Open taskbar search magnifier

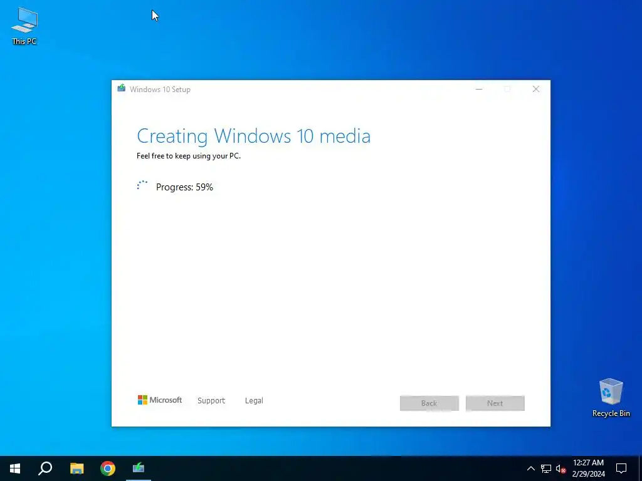(x=45, y=468)
